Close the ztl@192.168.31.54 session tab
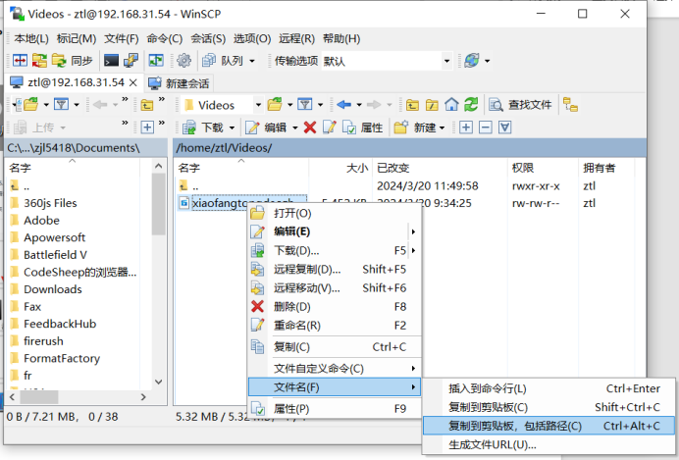Screen dimensions: 679x460 point(133,82)
